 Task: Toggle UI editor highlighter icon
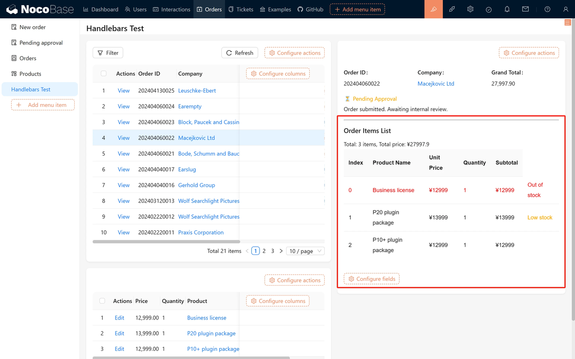tap(434, 9)
